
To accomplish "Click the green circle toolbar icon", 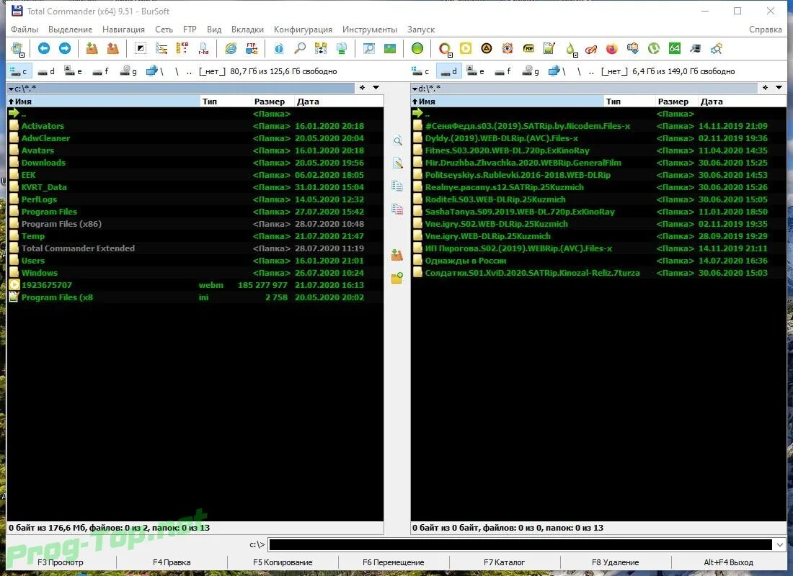I will point(417,48).
